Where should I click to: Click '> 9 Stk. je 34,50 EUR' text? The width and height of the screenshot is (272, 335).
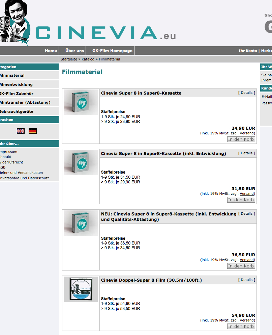120,248
